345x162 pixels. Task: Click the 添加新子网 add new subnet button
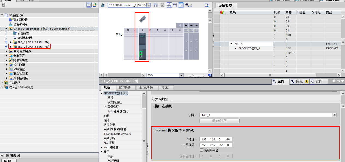(220, 121)
